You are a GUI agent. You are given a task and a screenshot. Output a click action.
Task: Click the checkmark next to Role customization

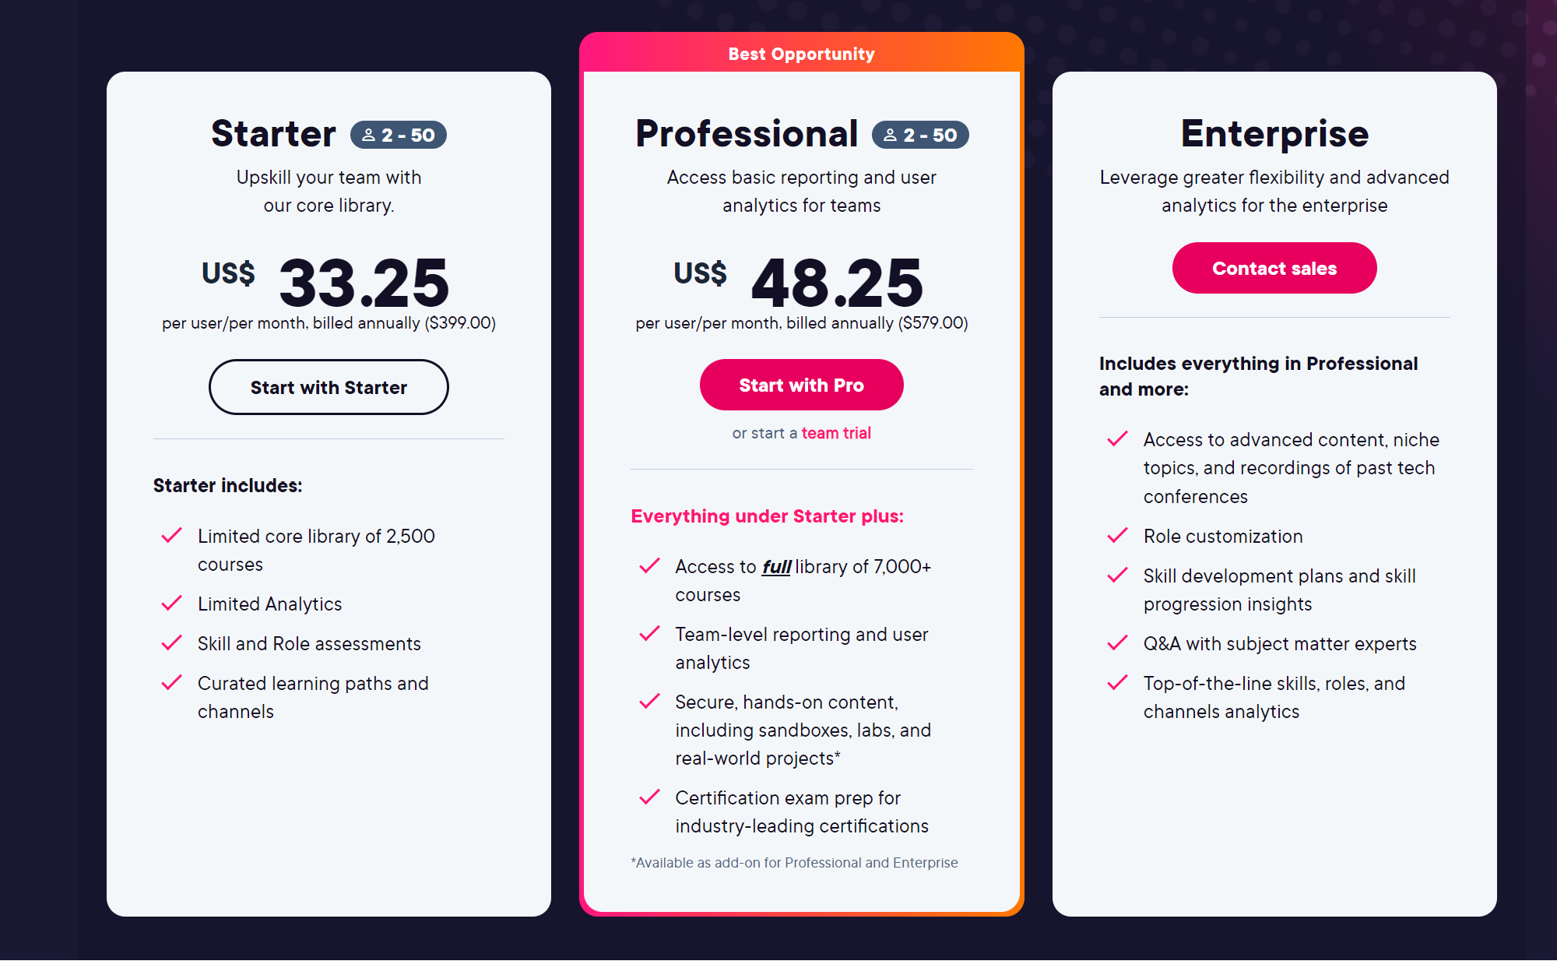(x=1117, y=536)
